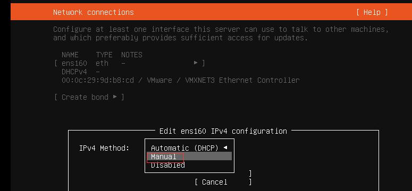
Task: Click the interface configuration description text
Action: (221, 33)
